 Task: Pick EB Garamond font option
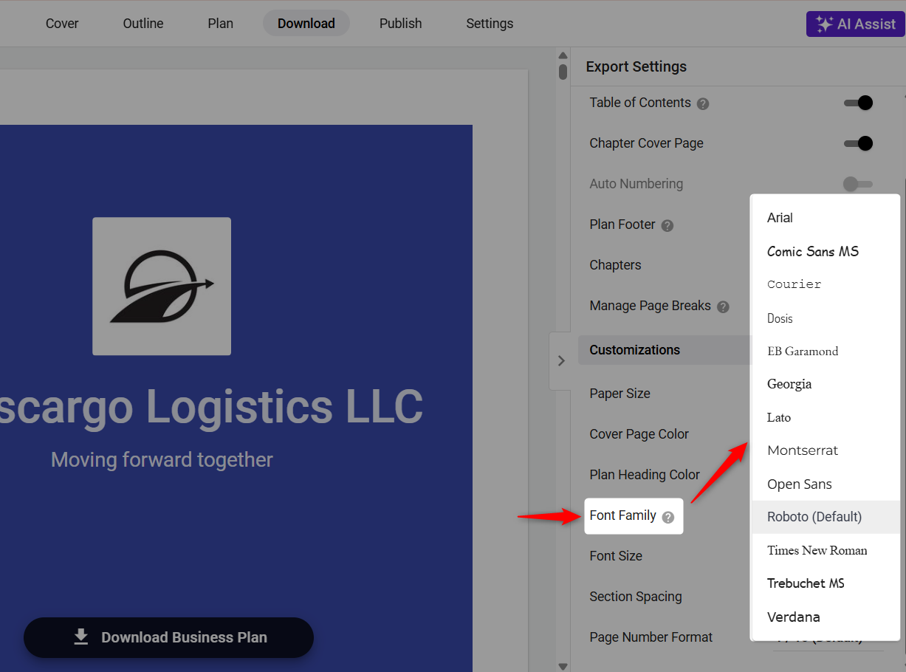(x=825, y=352)
